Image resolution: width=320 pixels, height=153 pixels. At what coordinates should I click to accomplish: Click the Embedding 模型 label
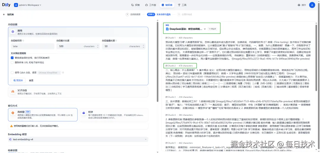pos(17,134)
